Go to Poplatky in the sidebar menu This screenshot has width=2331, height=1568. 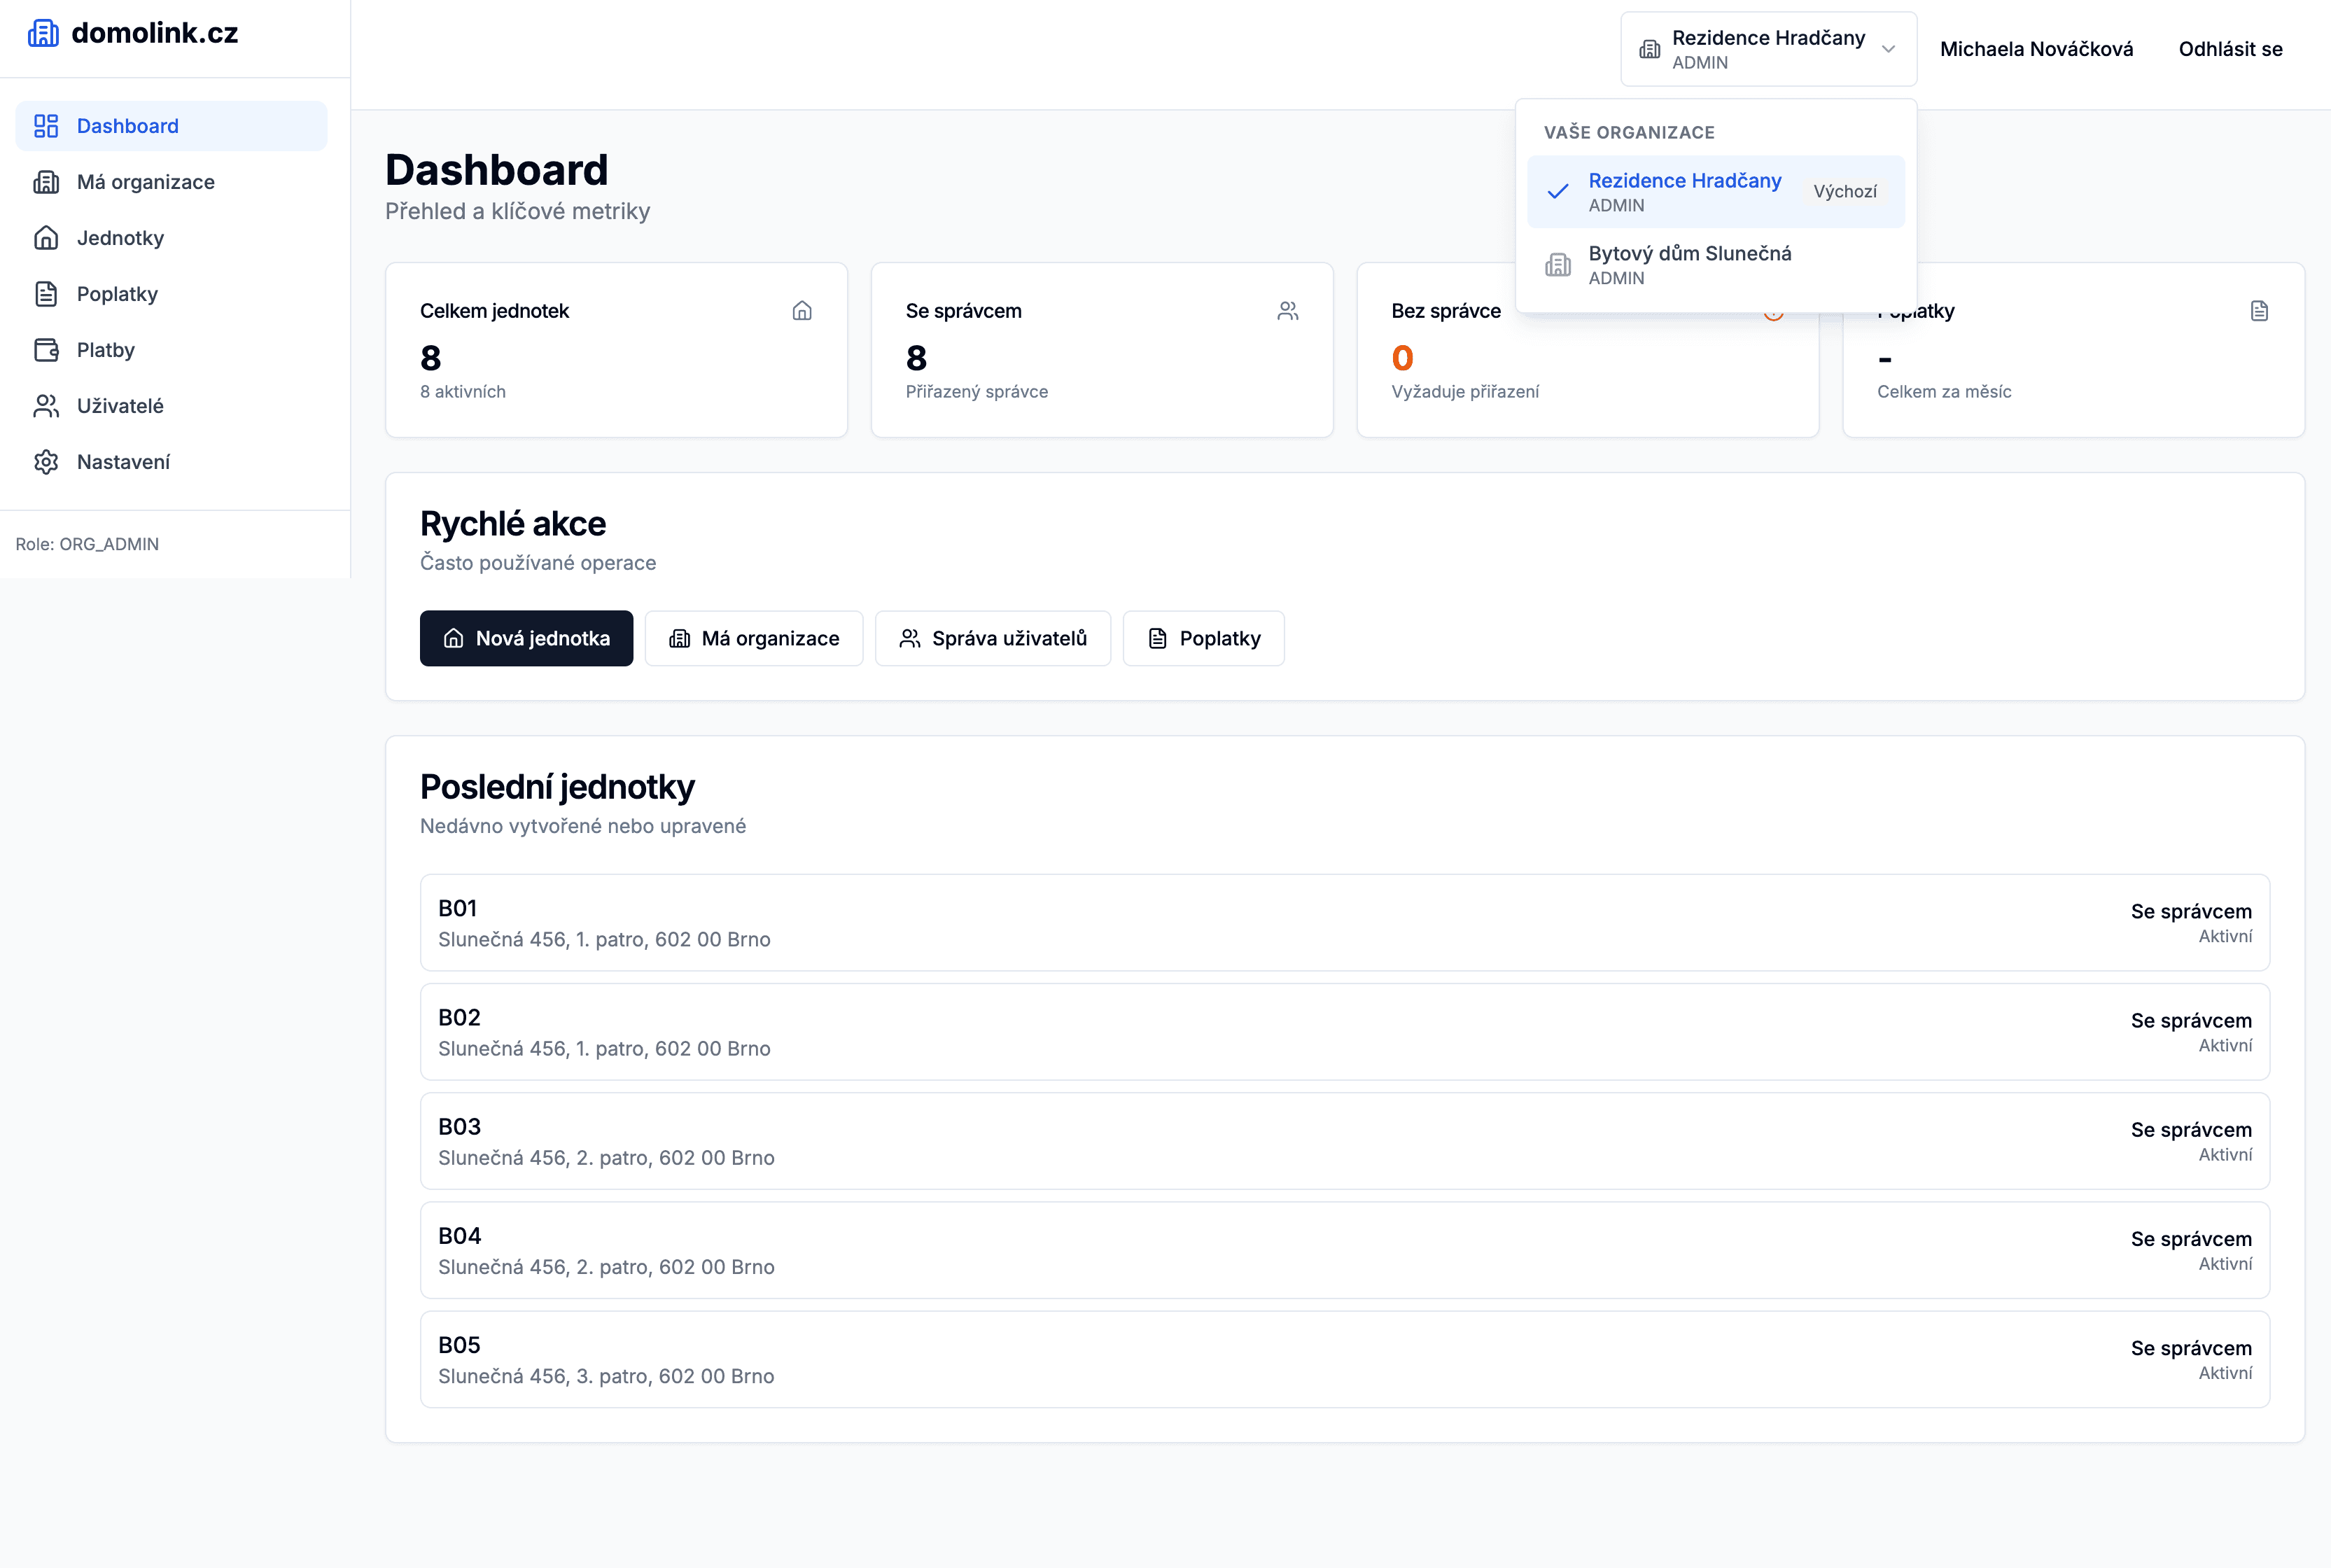coord(117,294)
